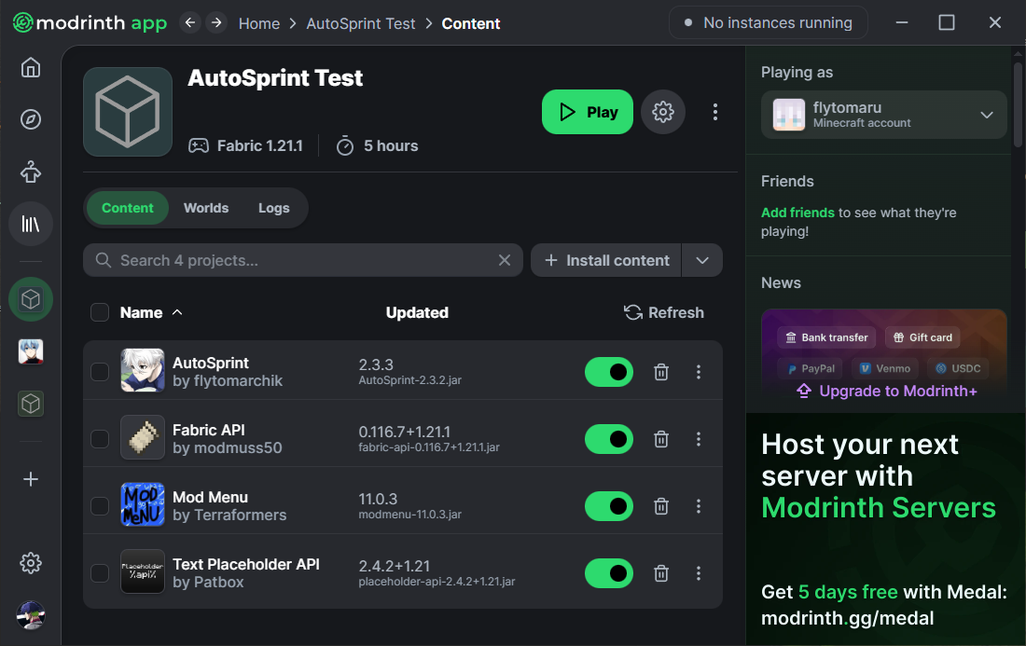Open more options for AutoSprint row
The width and height of the screenshot is (1026, 646).
click(699, 372)
